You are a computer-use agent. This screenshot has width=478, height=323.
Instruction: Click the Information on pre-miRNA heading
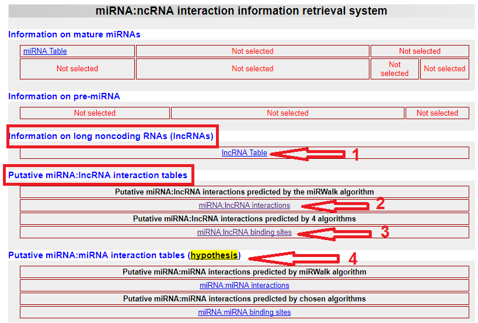(64, 96)
